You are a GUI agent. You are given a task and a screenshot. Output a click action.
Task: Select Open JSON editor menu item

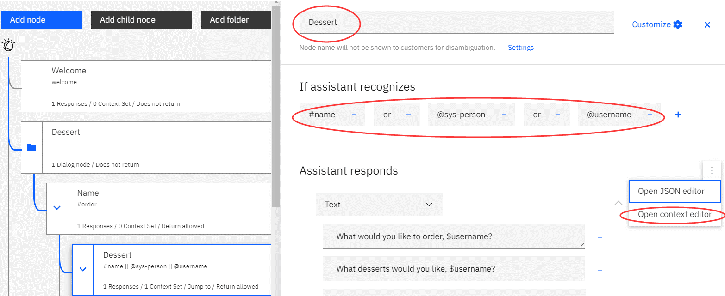tap(674, 191)
